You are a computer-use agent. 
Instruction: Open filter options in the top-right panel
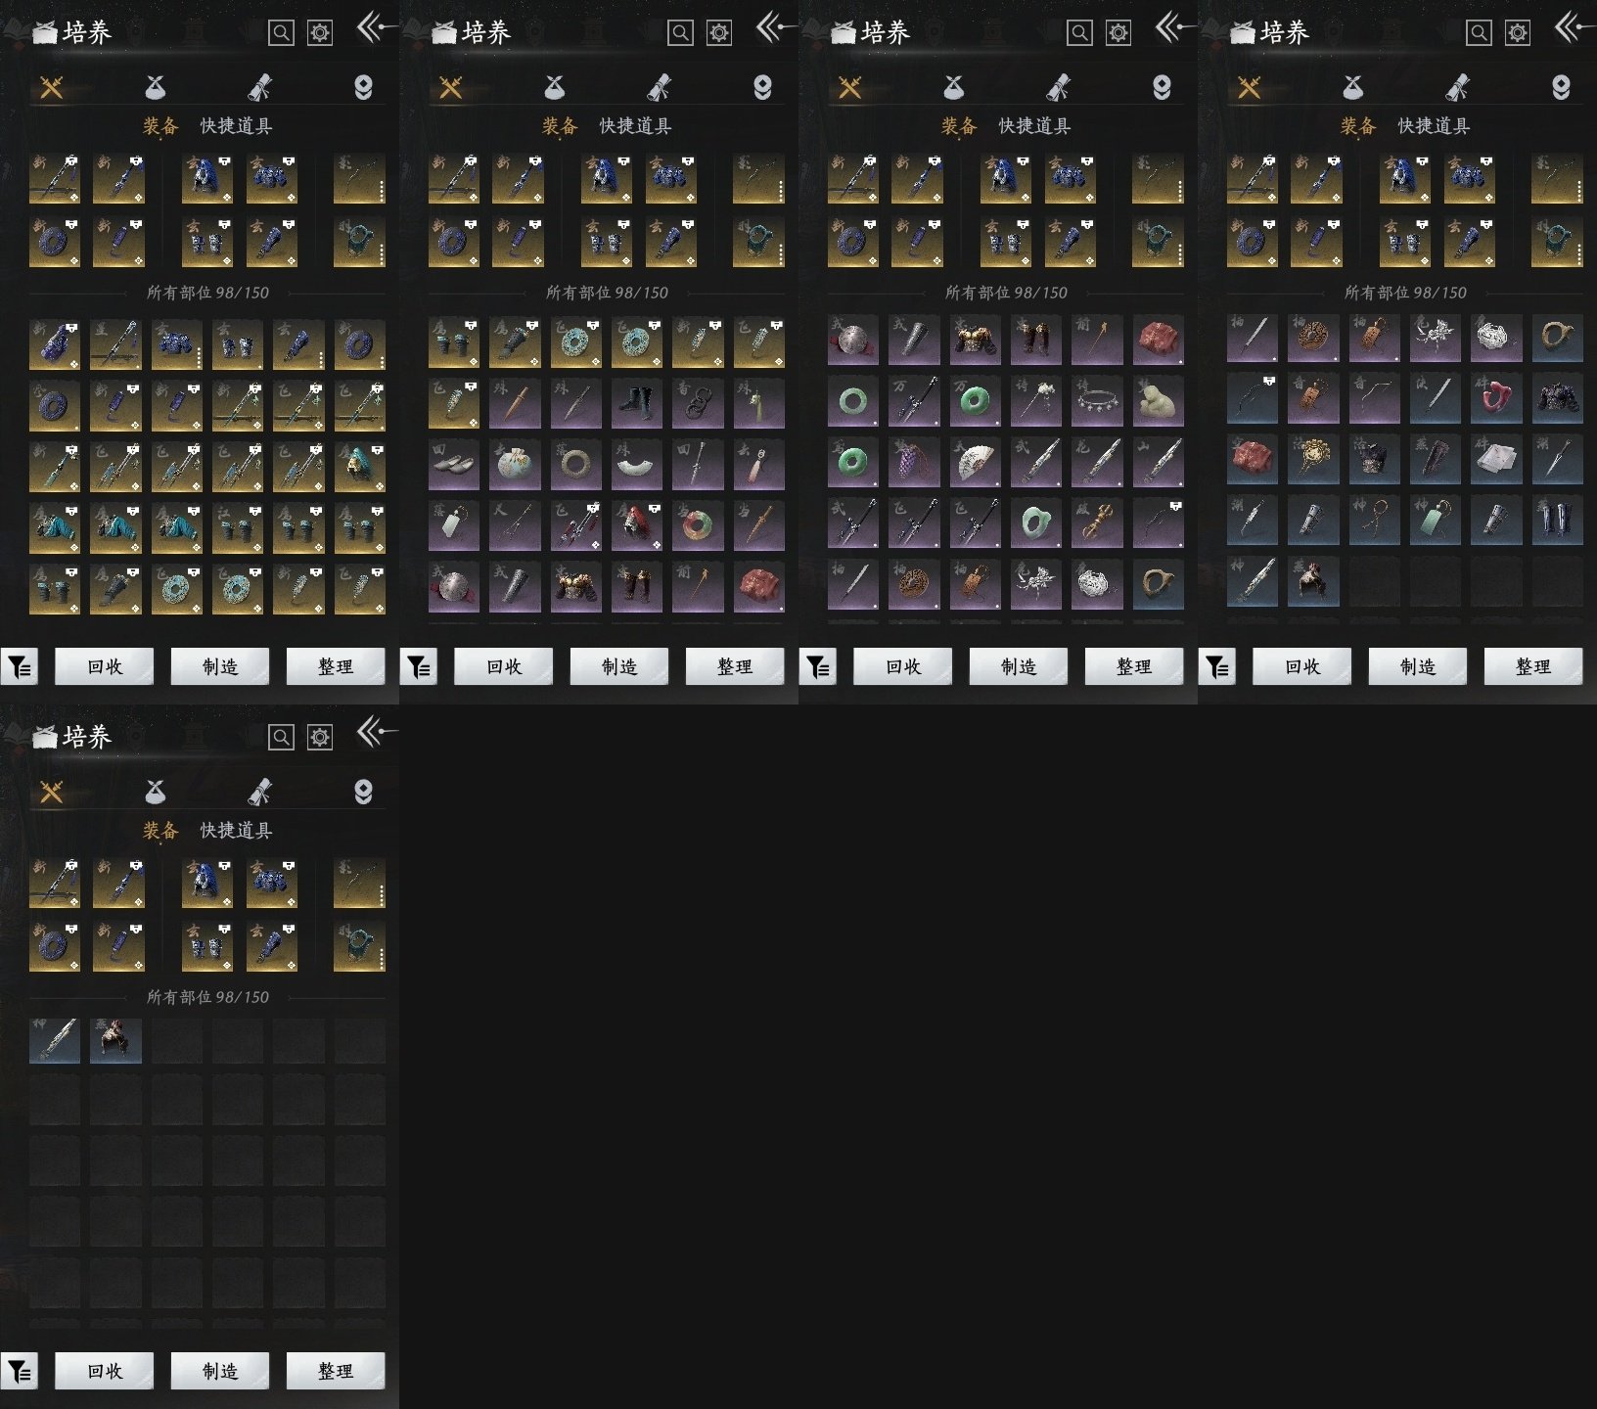[1217, 667]
